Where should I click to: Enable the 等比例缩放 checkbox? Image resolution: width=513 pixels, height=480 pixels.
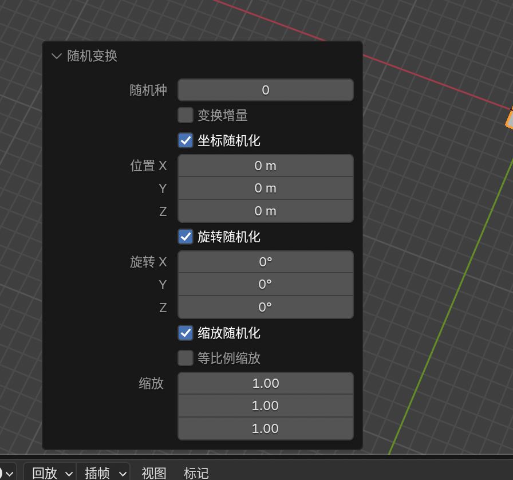(x=186, y=358)
